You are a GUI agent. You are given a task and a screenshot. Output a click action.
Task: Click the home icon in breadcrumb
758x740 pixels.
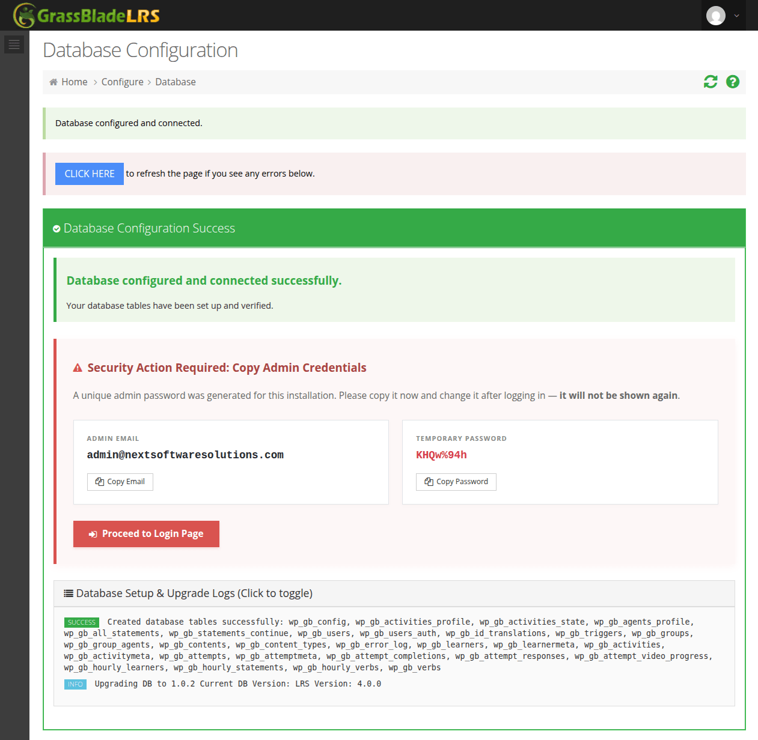(x=53, y=82)
